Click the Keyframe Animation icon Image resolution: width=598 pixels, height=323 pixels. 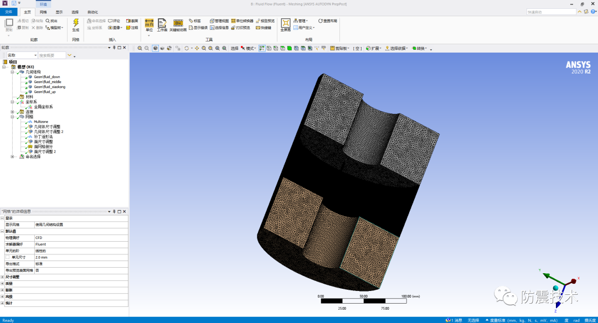(x=178, y=23)
